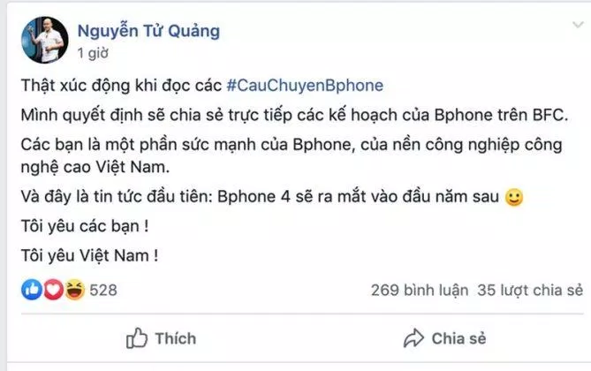Click the share arrow icon beside Chia sẻ

pyautogui.click(x=413, y=337)
